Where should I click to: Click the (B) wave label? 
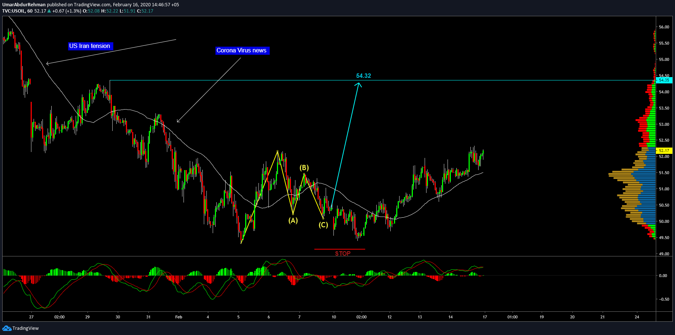tap(304, 168)
